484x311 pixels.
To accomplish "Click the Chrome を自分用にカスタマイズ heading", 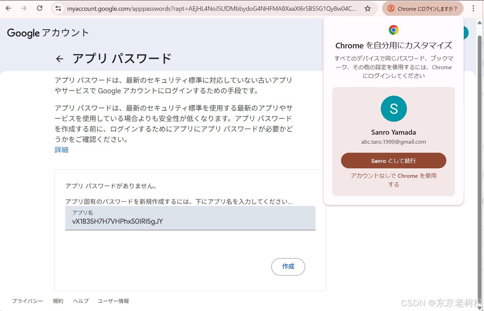I will [x=394, y=46].
